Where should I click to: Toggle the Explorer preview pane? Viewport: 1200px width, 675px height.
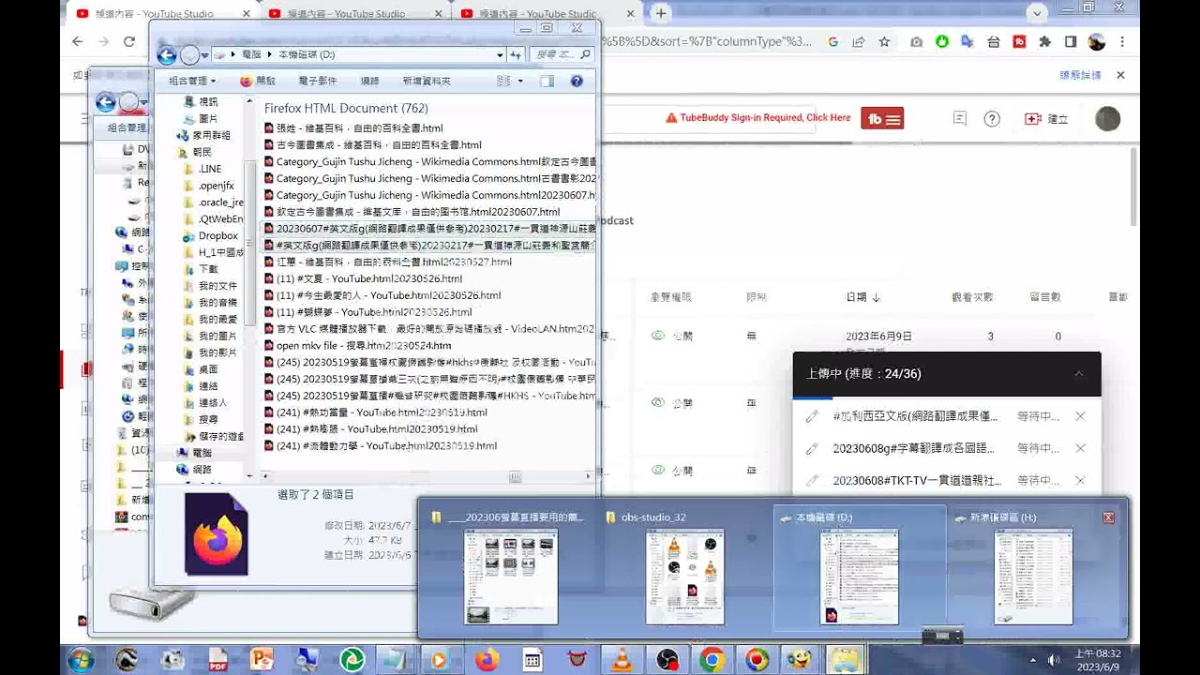click(547, 82)
